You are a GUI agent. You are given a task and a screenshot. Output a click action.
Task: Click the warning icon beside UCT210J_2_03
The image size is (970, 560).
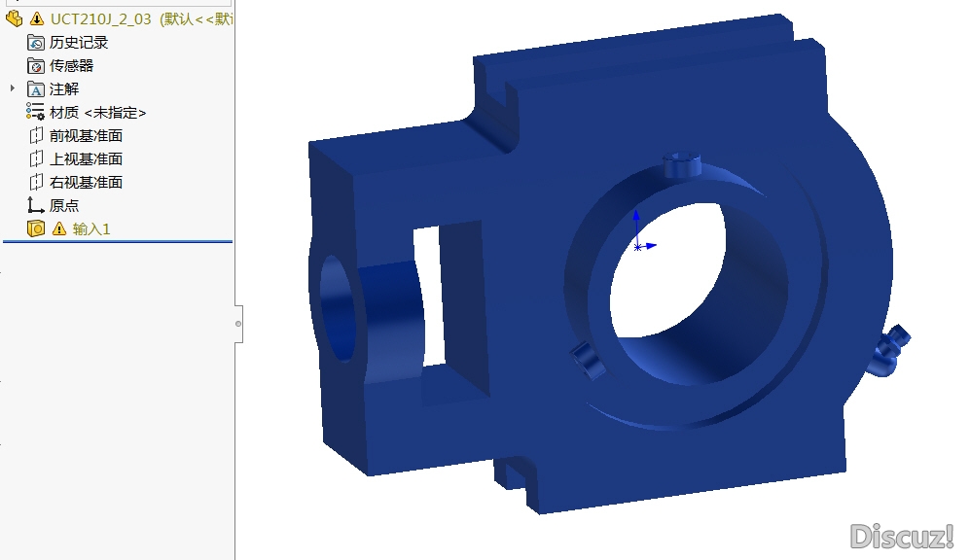coord(37,19)
